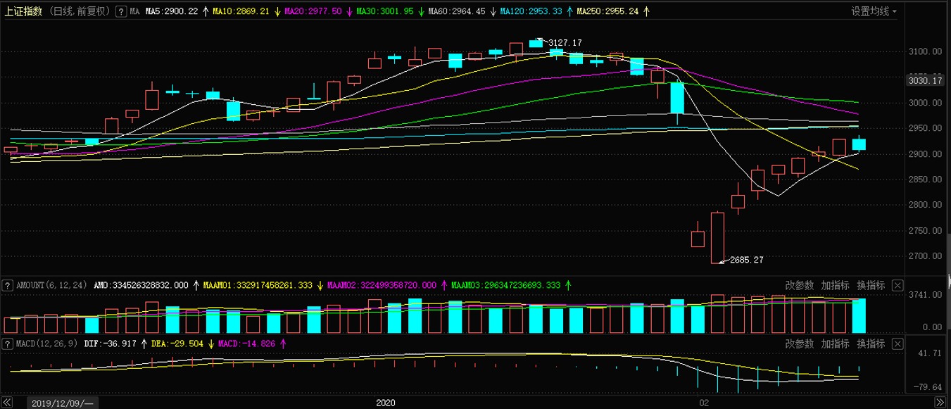951x409 pixels.
Task: Click 换指标 in the AMOUNT panel
Action: pyautogui.click(x=871, y=285)
